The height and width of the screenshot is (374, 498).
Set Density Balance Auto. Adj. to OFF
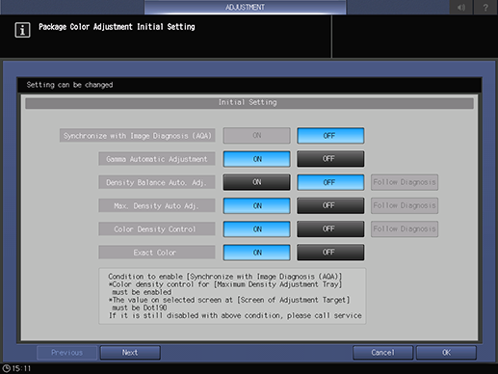tap(330, 182)
